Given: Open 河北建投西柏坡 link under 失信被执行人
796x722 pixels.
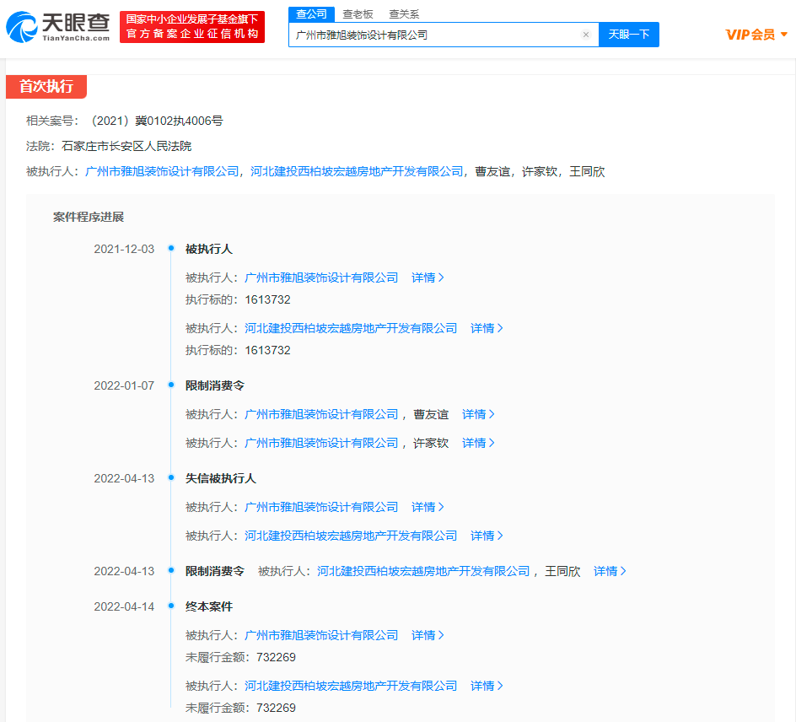Looking at the screenshot, I should coord(351,536).
